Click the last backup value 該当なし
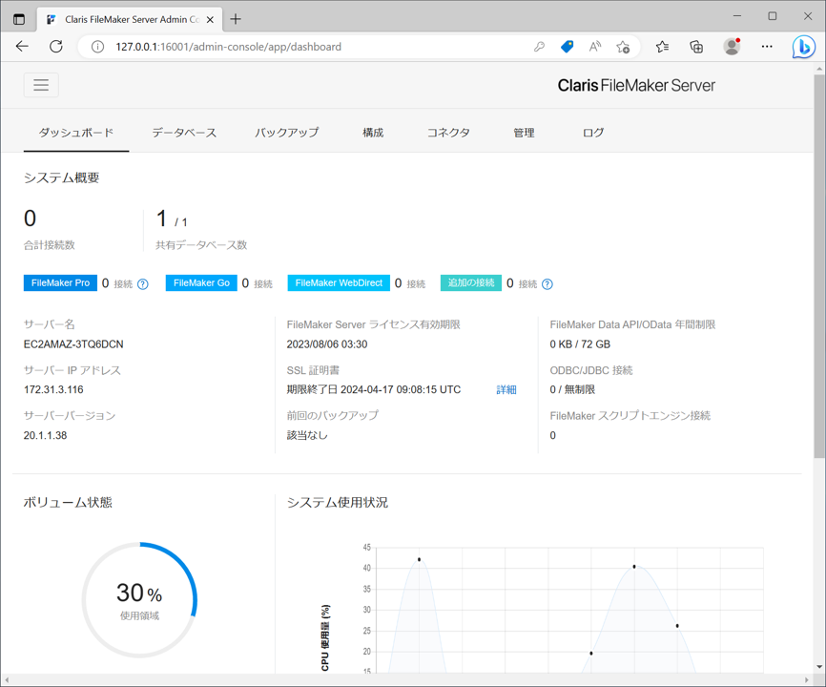 (307, 435)
